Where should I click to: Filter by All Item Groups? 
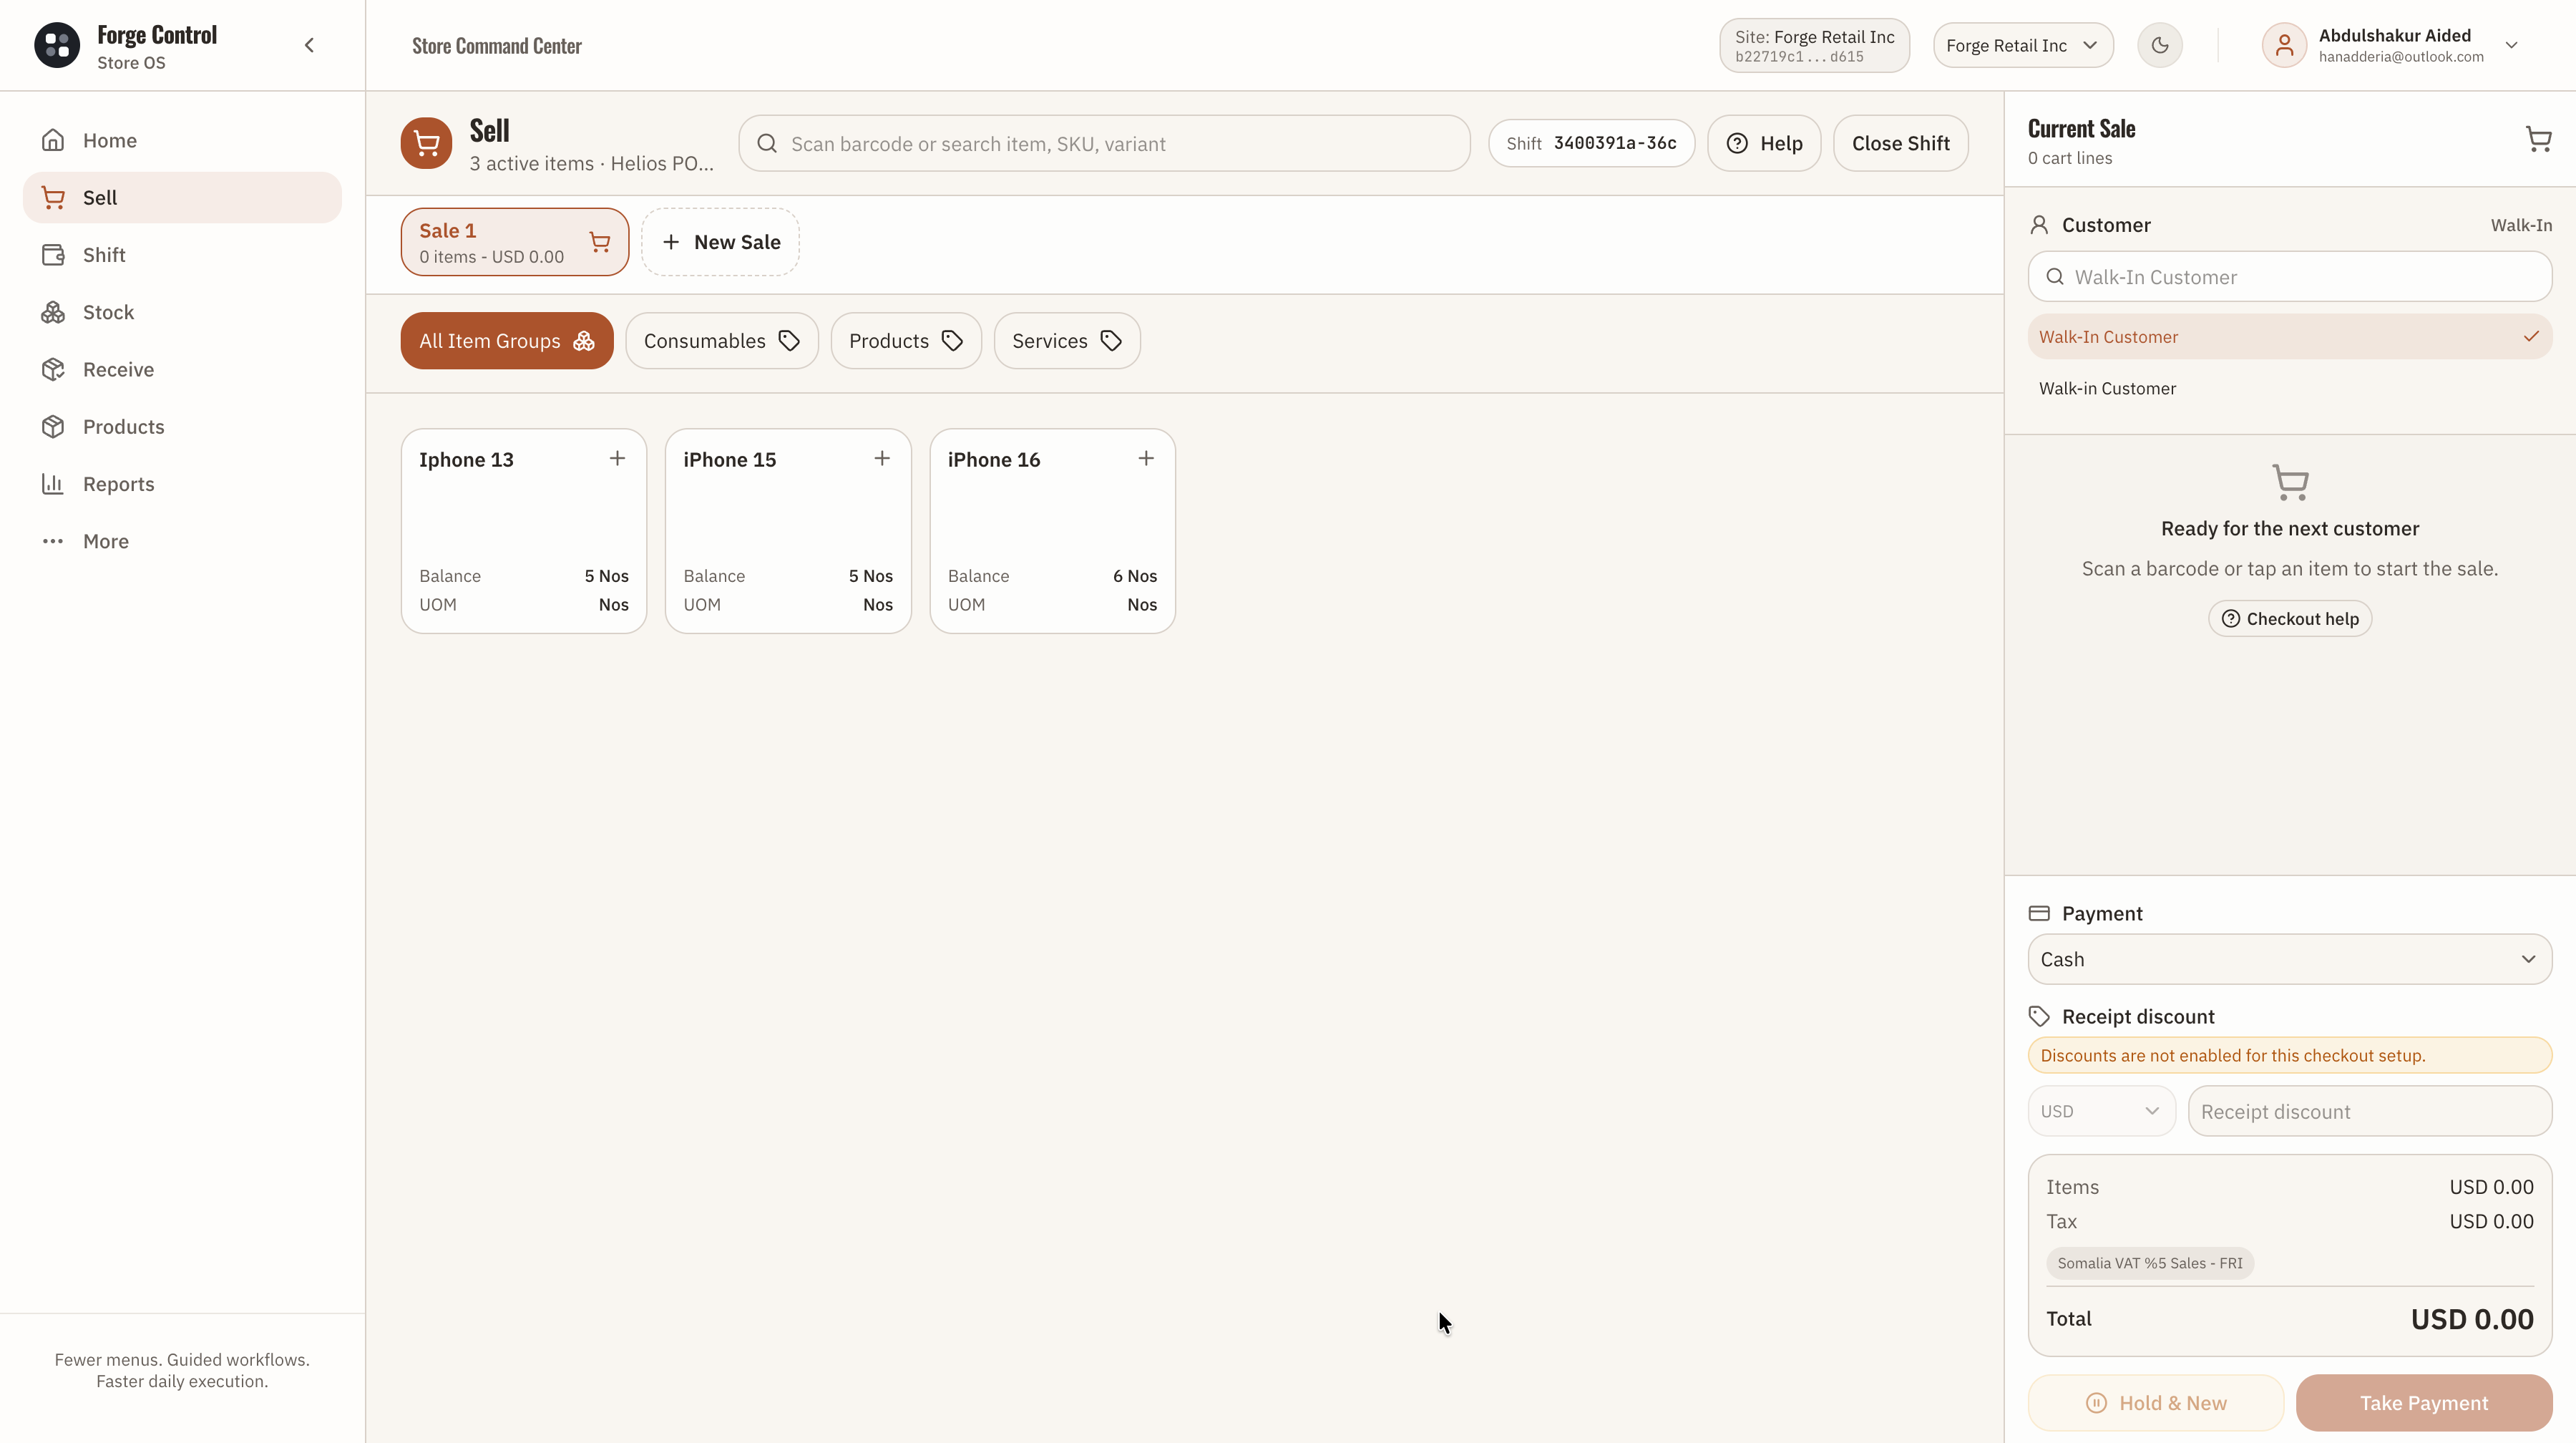point(507,341)
